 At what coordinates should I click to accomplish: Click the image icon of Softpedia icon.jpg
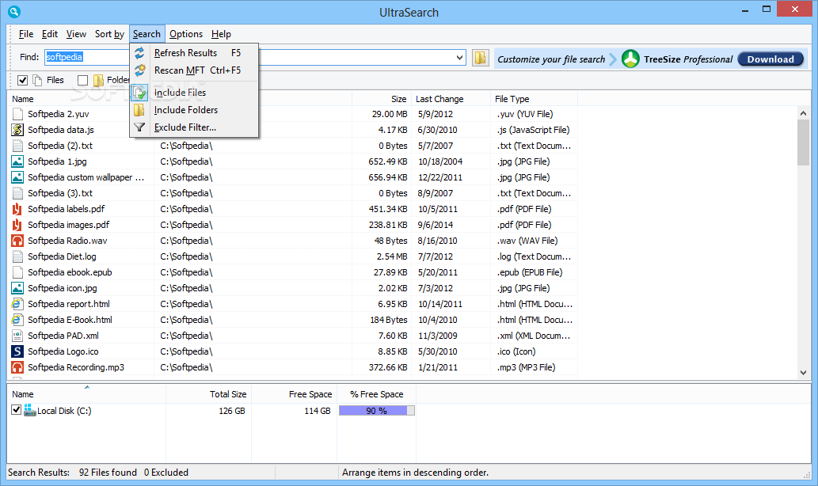pyautogui.click(x=17, y=288)
